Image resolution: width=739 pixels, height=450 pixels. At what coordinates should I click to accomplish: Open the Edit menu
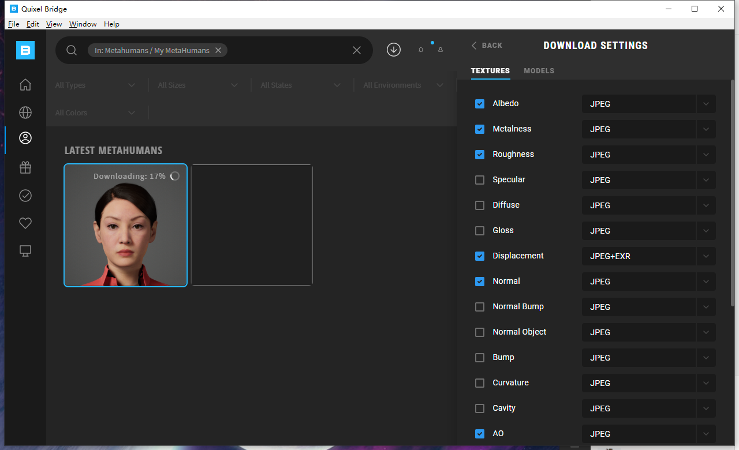pyautogui.click(x=33, y=24)
